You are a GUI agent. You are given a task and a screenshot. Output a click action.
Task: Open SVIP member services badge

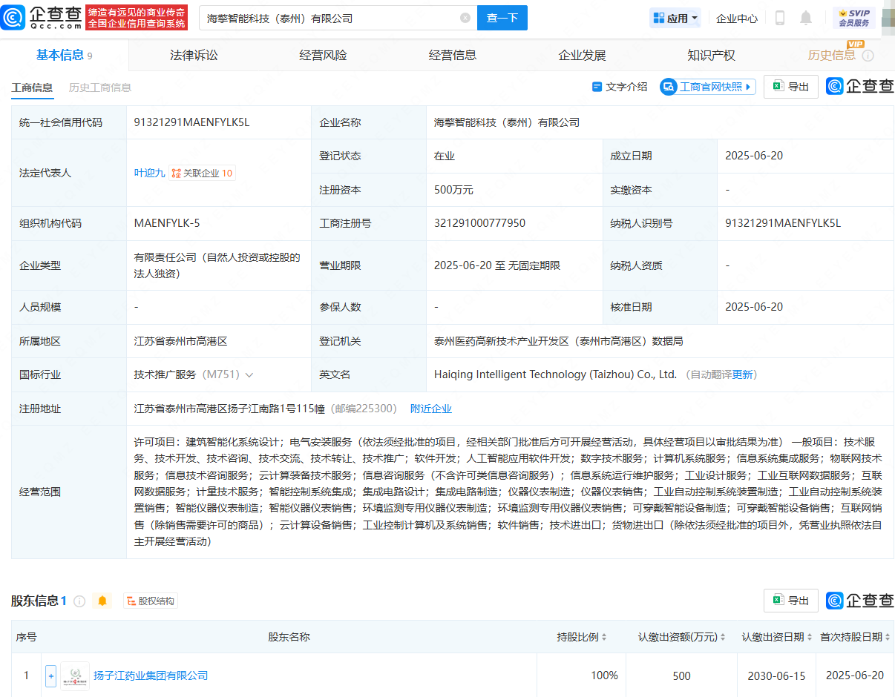pyautogui.click(x=853, y=18)
